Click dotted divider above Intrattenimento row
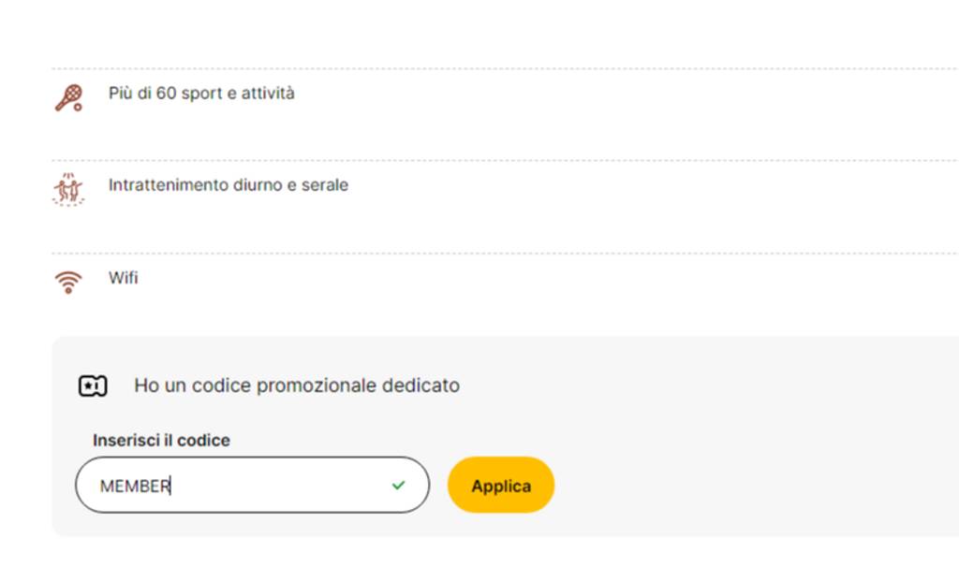The height and width of the screenshot is (567, 959). click(x=505, y=161)
